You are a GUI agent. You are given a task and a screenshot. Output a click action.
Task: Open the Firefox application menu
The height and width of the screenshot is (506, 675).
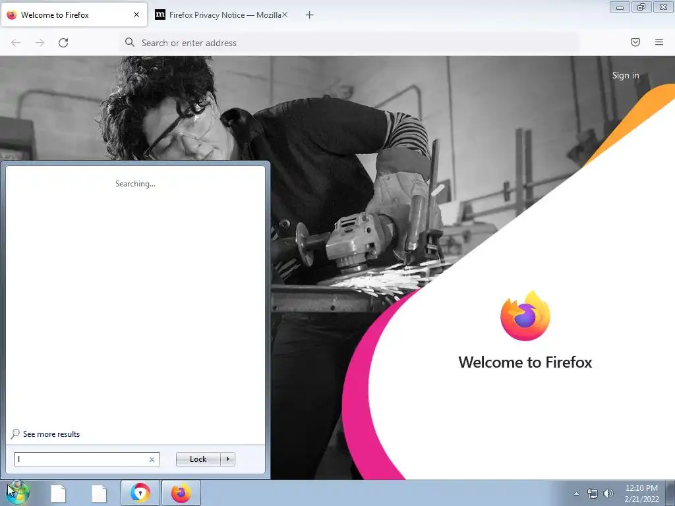pyautogui.click(x=659, y=42)
